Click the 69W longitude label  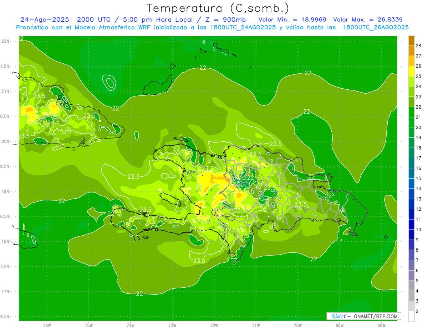point(340,325)
